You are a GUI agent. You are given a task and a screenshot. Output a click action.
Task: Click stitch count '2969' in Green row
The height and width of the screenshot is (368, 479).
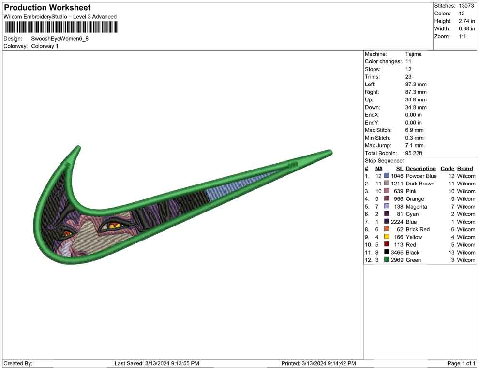(x=397, y=260)
